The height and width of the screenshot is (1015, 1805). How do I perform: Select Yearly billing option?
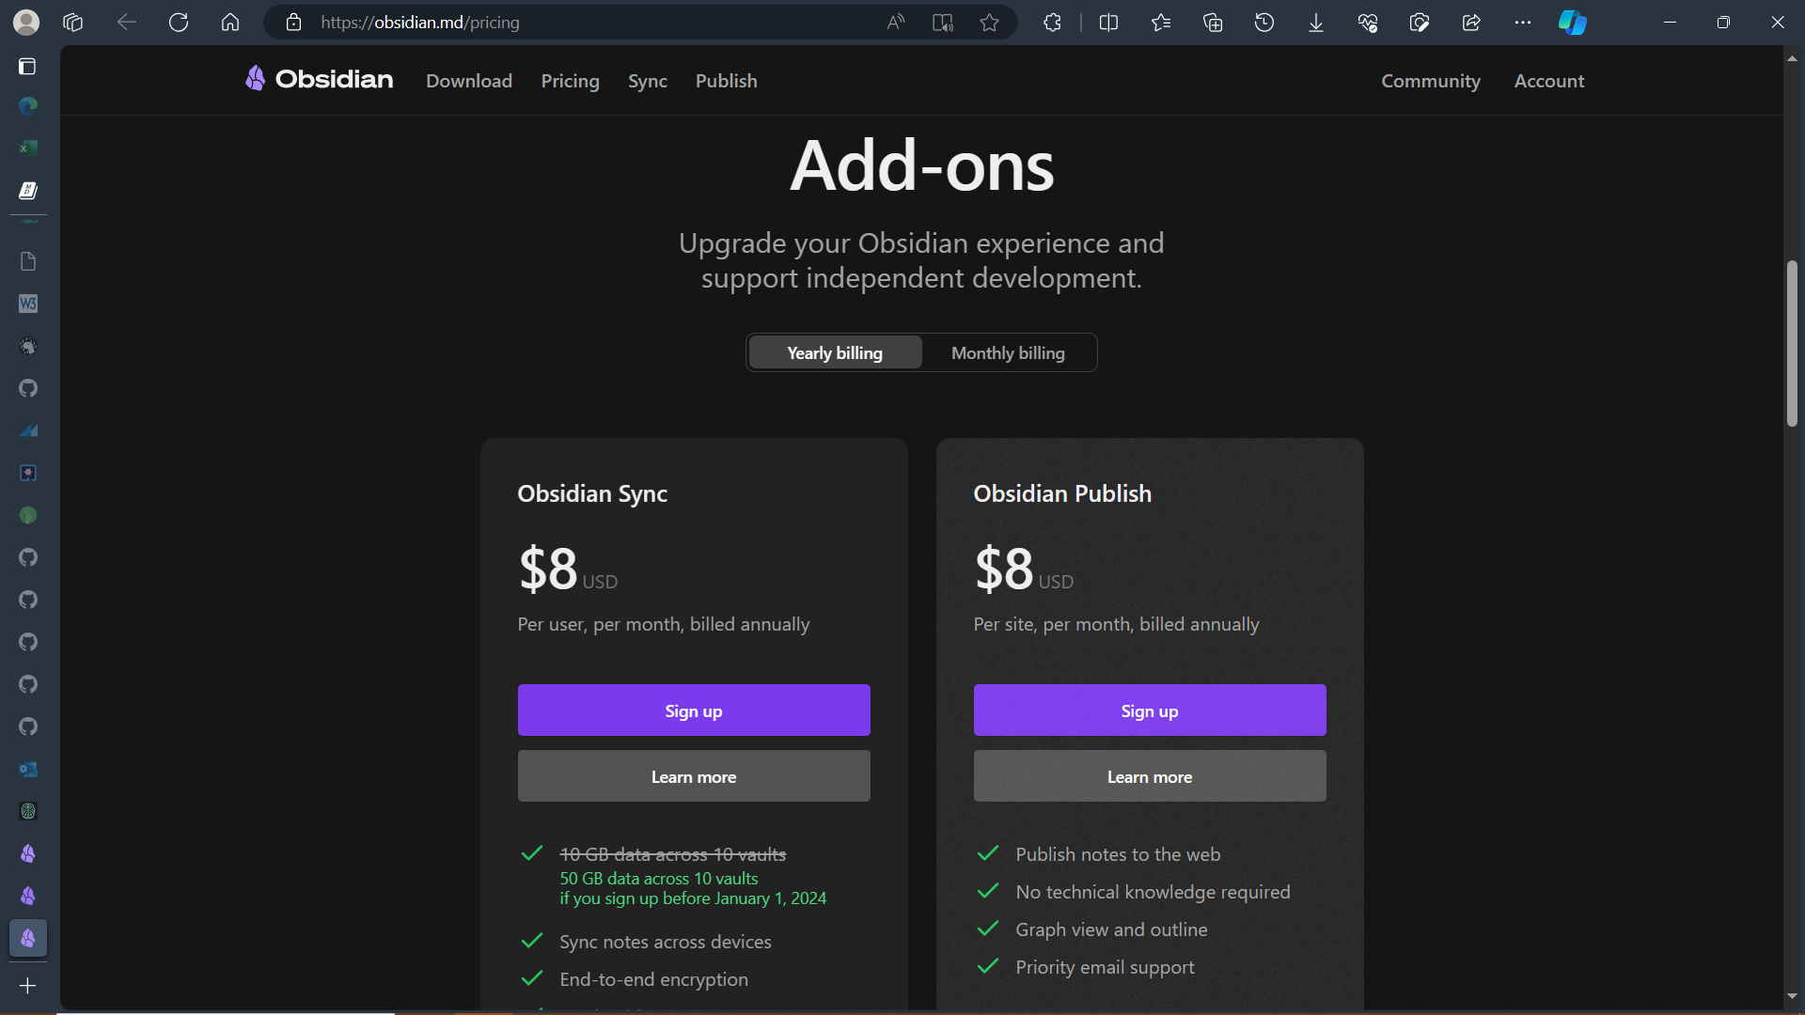[835, 352]
